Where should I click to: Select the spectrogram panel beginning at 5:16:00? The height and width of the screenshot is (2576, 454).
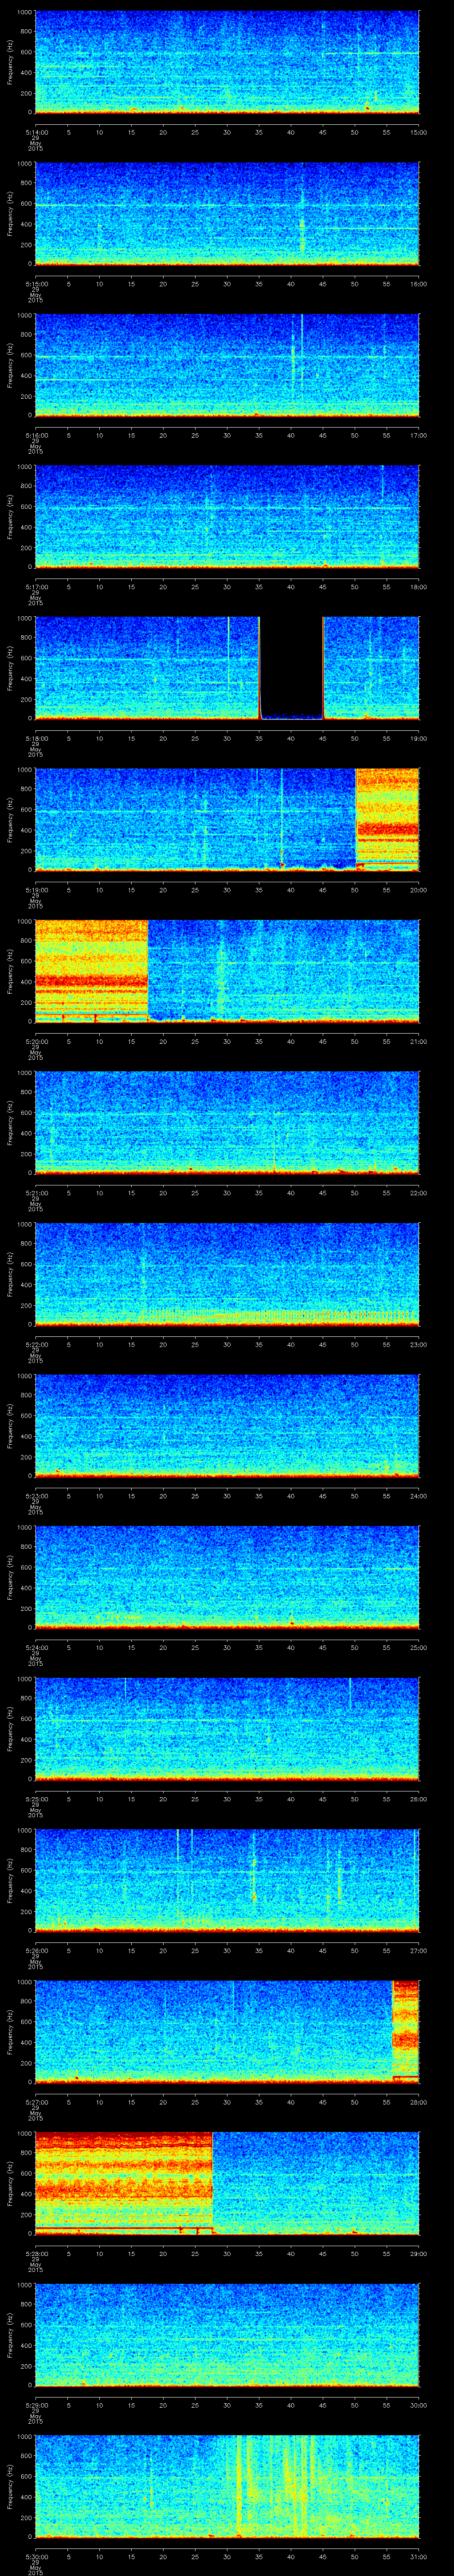(227, 366)
